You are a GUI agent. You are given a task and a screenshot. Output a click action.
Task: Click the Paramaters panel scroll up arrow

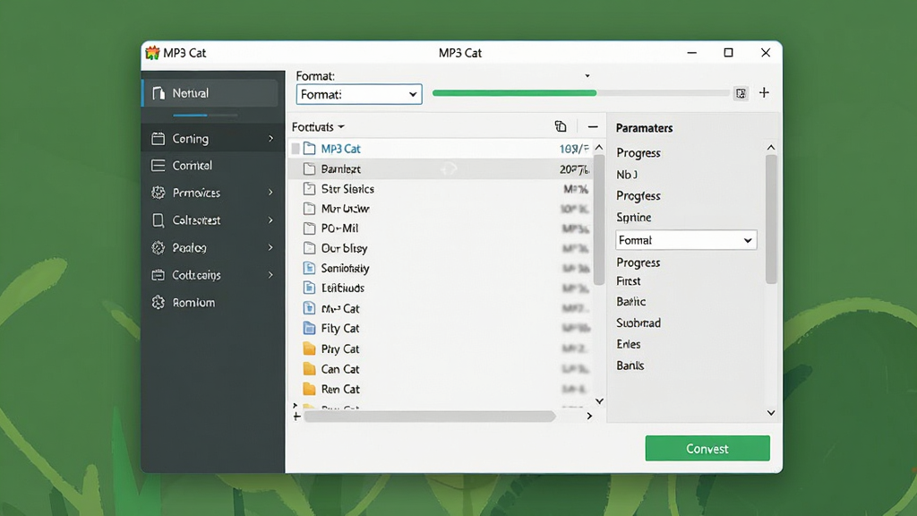click(x=771, y=148)
